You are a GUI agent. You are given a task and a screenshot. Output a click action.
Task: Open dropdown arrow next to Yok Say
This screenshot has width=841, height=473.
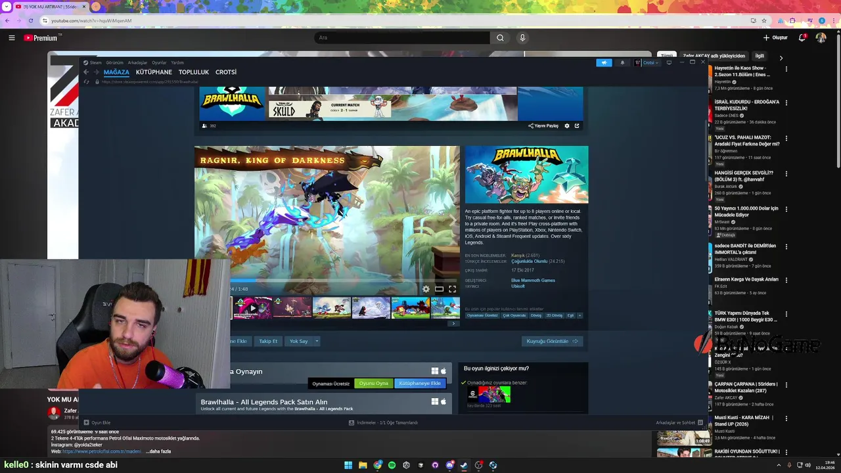[317, 341]
